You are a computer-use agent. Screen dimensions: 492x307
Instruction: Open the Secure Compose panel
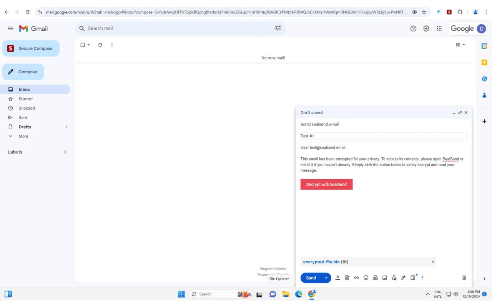[x=31, y=48]
